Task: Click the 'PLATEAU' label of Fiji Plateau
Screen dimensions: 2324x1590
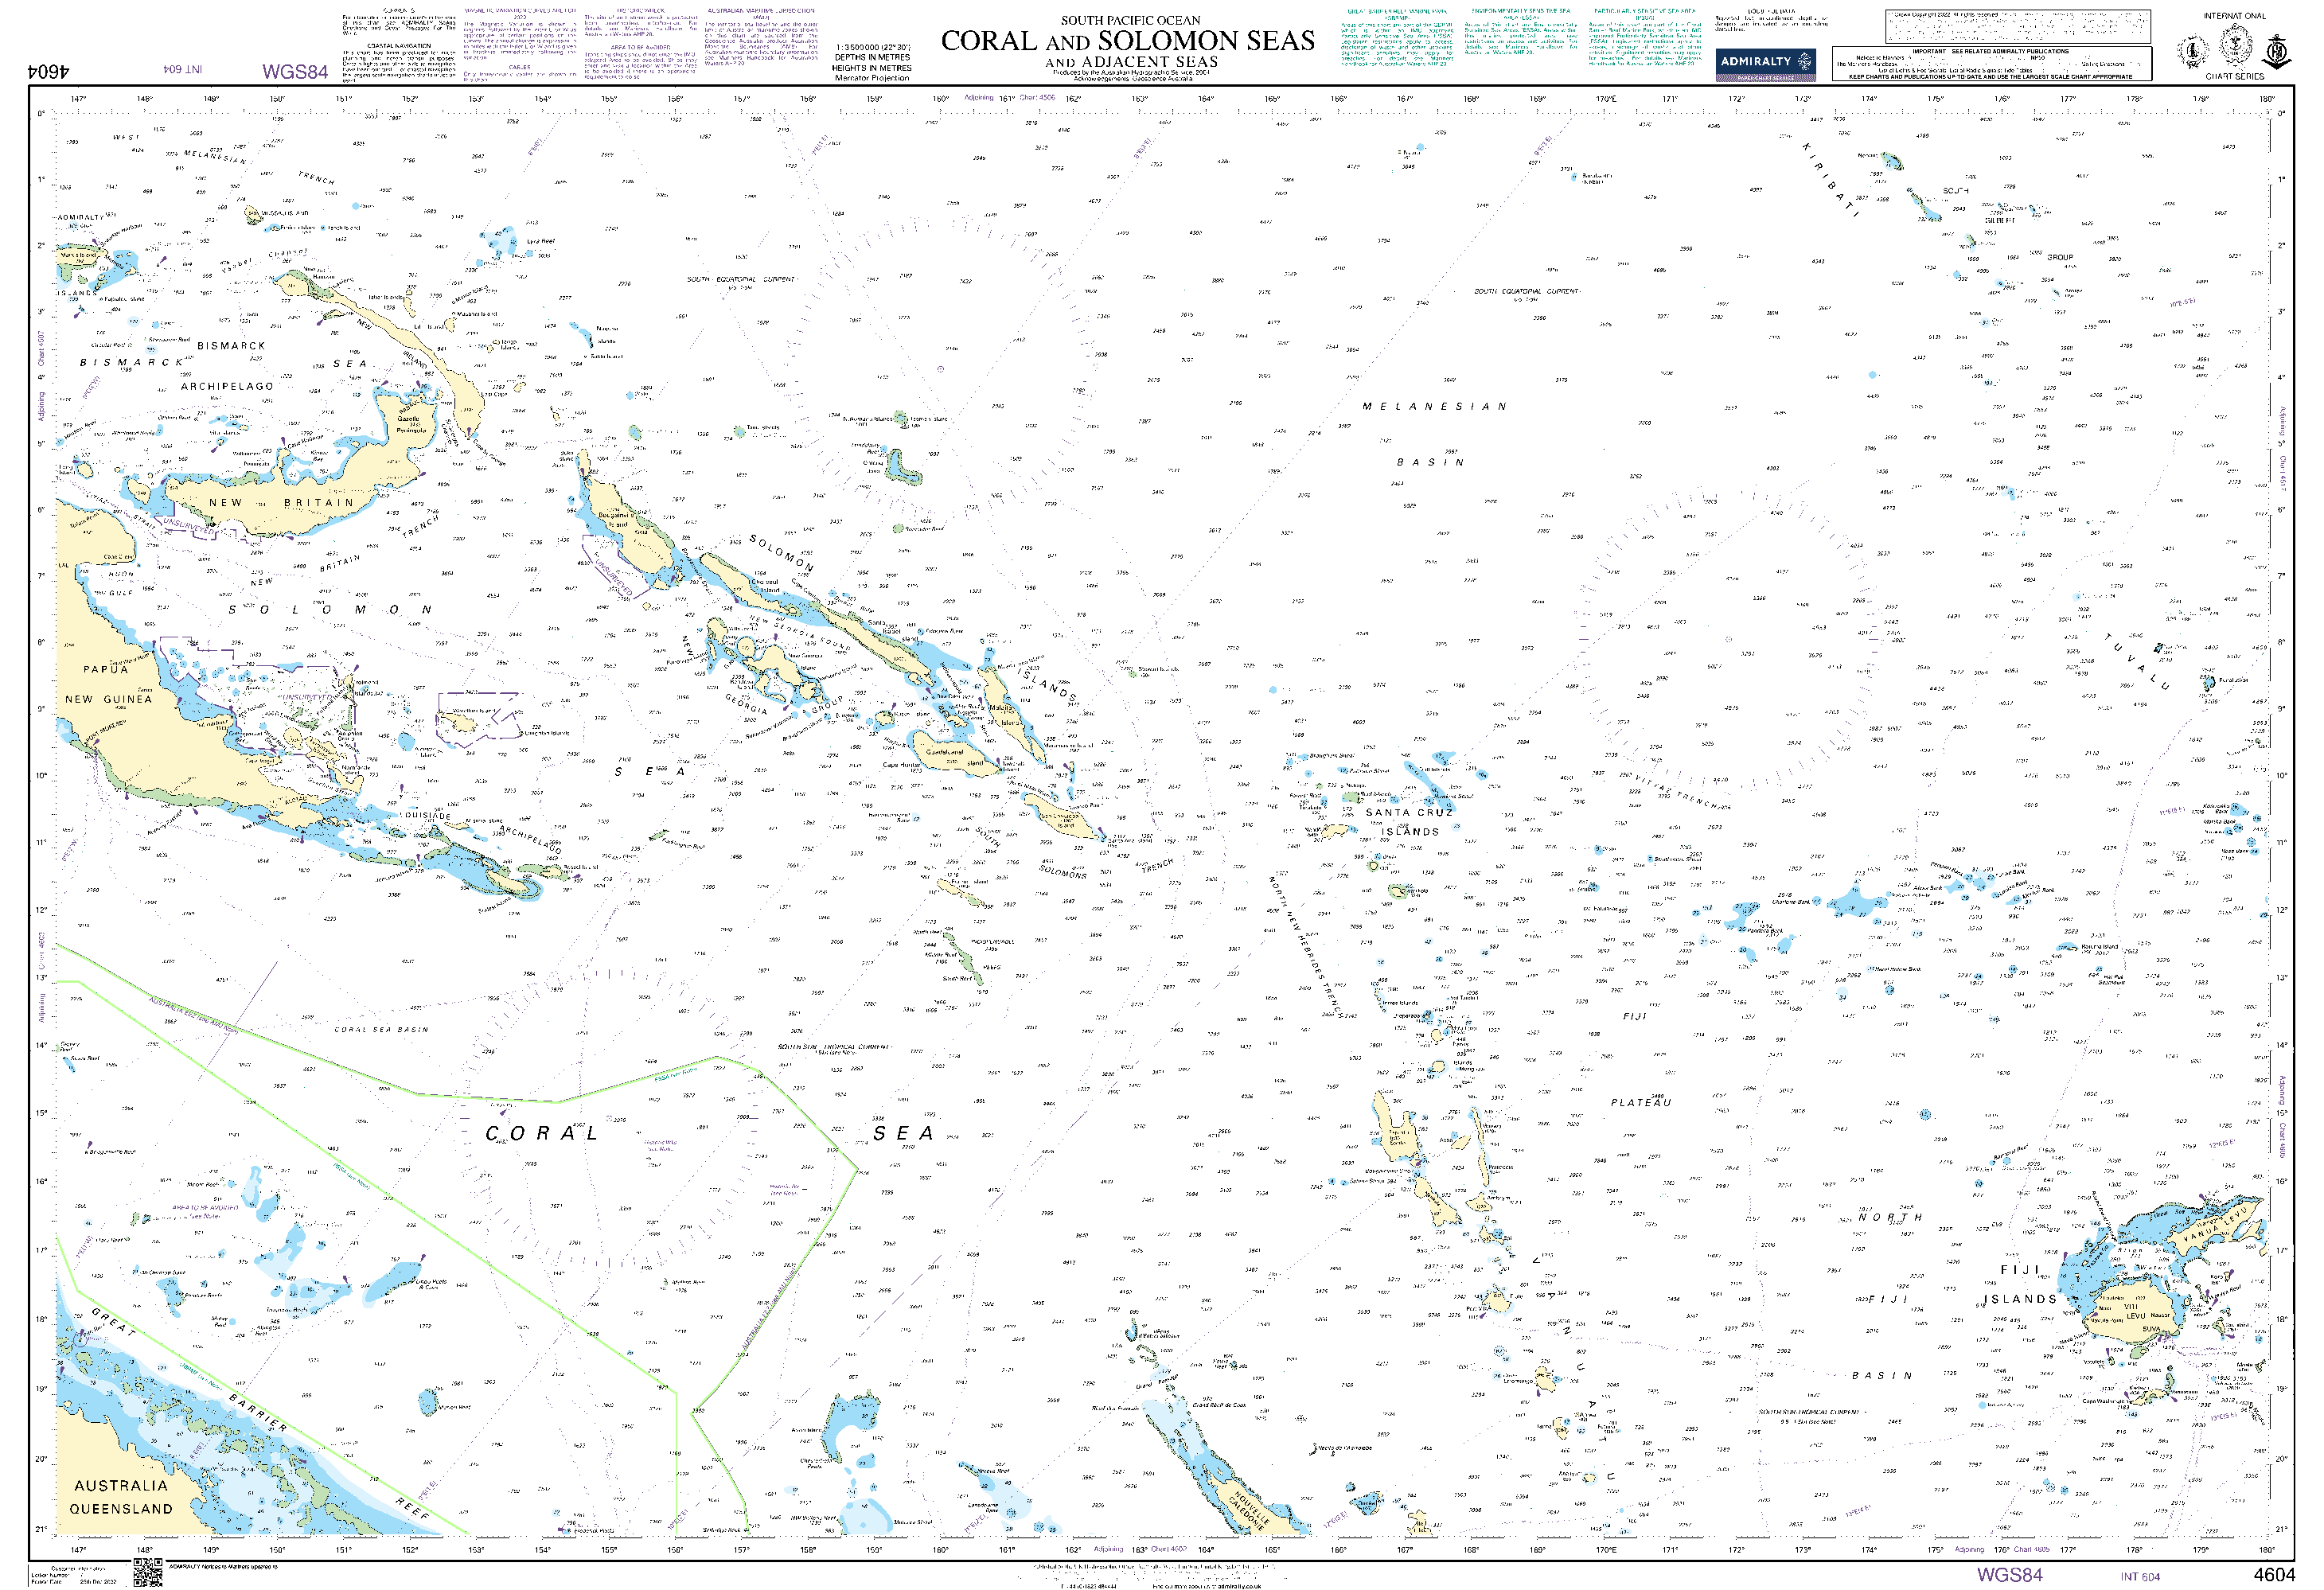Action: pyautogui.click(x=1640, y=1102)
